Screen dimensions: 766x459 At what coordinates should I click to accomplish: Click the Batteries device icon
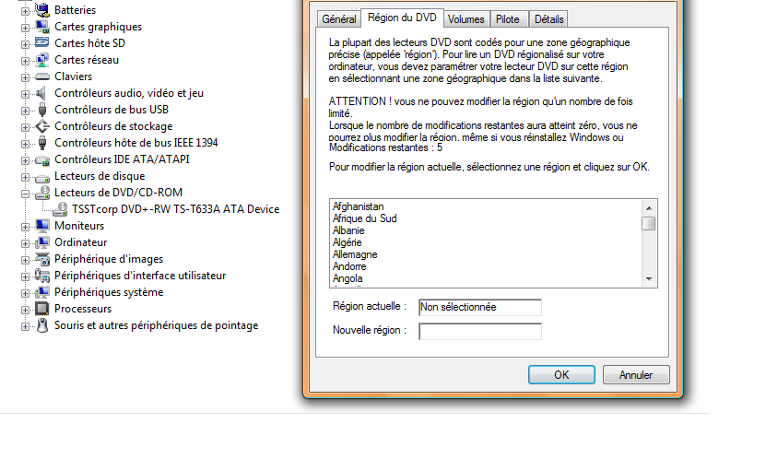click(41, 10)
